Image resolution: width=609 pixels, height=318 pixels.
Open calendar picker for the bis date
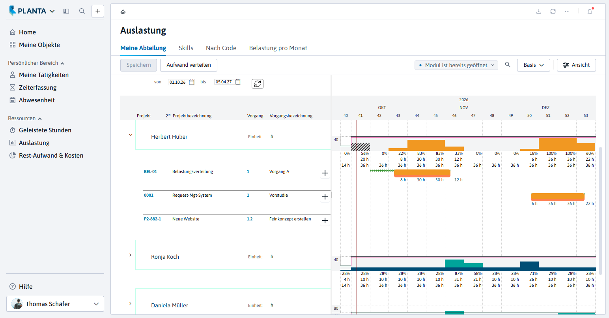pyautogui.click(x=238, y=82)
